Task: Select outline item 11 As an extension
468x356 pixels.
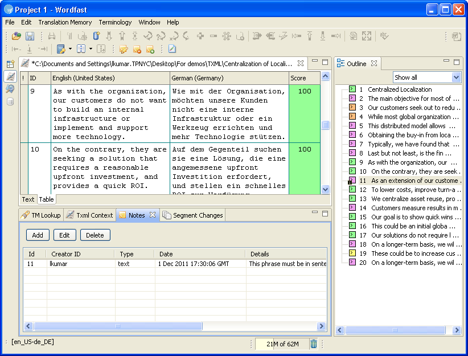Action: pyautogui.click(x=410, y=181)
